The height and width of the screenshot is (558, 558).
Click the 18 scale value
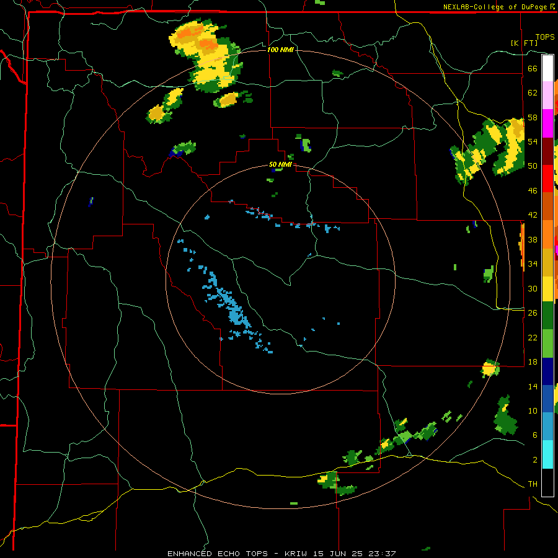point(533,361)
